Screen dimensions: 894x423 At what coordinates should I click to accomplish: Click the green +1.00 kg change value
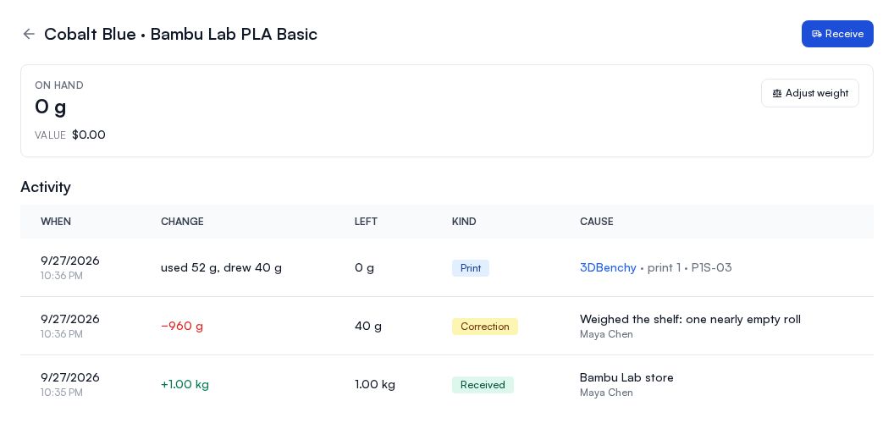pyautogui.click(x=185, y=384)
